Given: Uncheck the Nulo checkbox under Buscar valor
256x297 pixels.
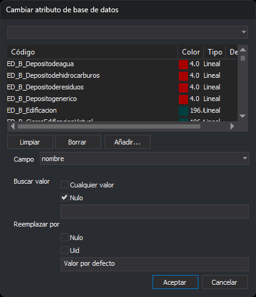Looking at the screenshot, I should (64, 198).
